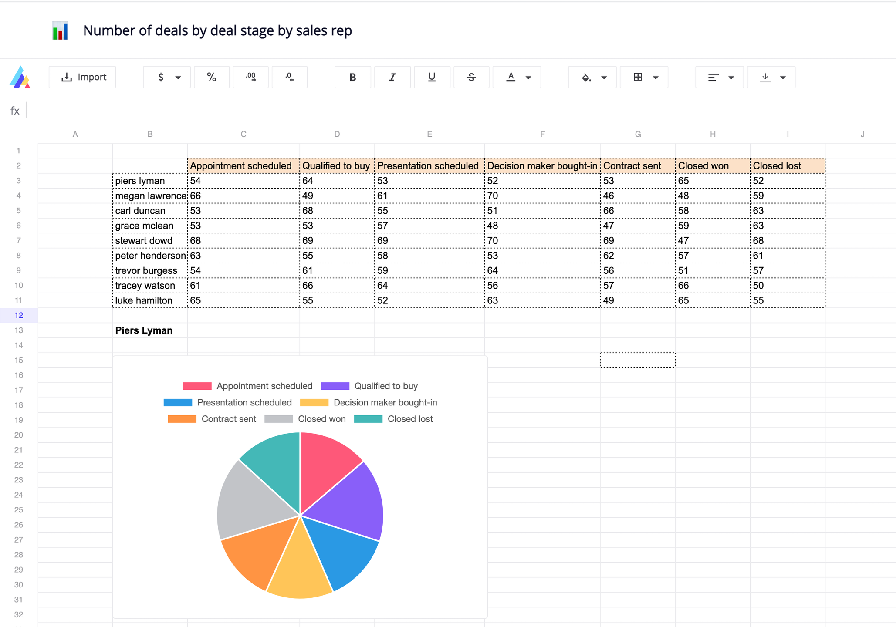Toggle bold formatting on selected cells

coord(352,77)
